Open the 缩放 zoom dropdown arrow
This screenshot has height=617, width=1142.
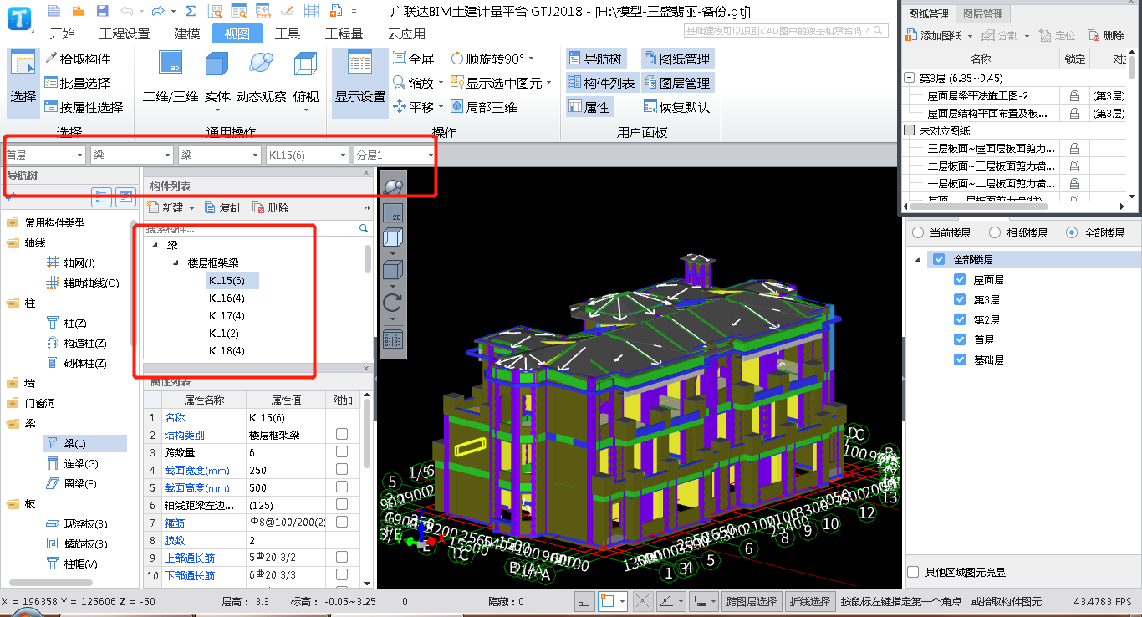[x=441, y=84]
